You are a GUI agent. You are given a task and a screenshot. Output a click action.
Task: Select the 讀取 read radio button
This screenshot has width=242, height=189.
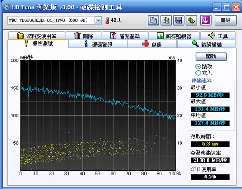[198, 67]
